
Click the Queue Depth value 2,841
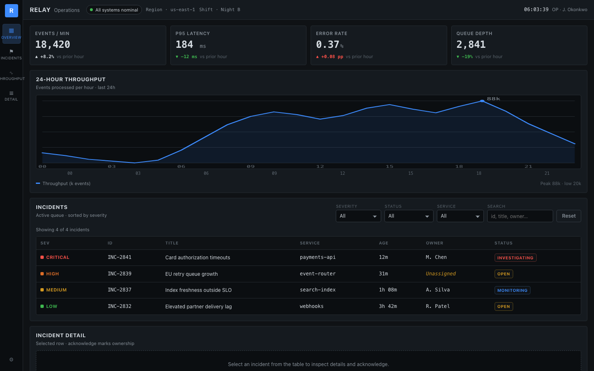471,45
